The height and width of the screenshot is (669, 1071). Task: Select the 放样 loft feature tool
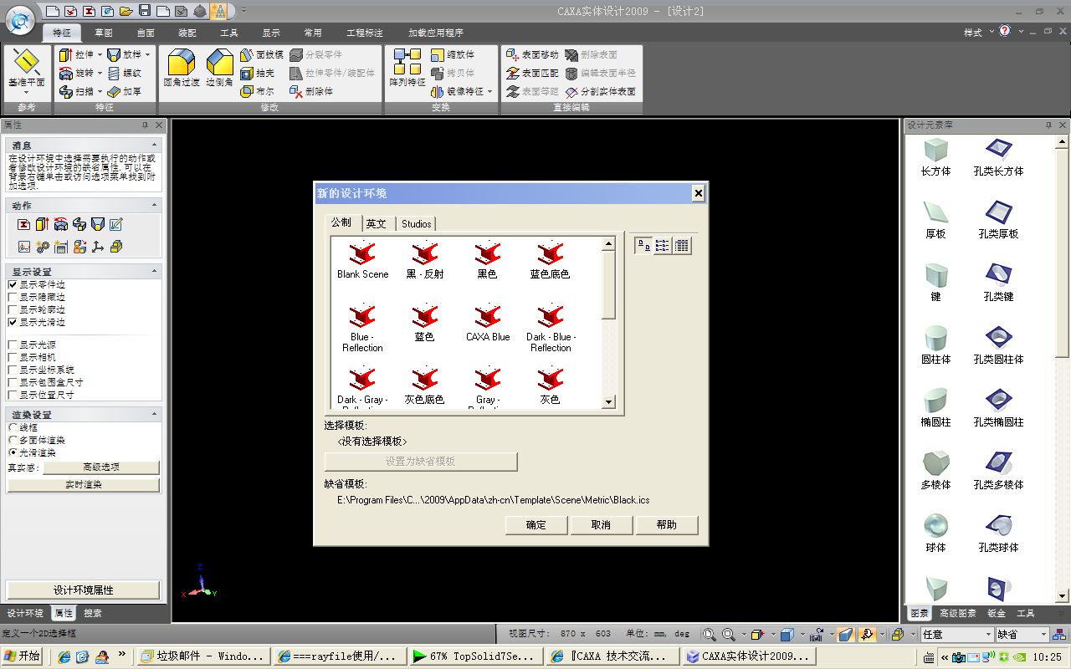click(125, 54)
